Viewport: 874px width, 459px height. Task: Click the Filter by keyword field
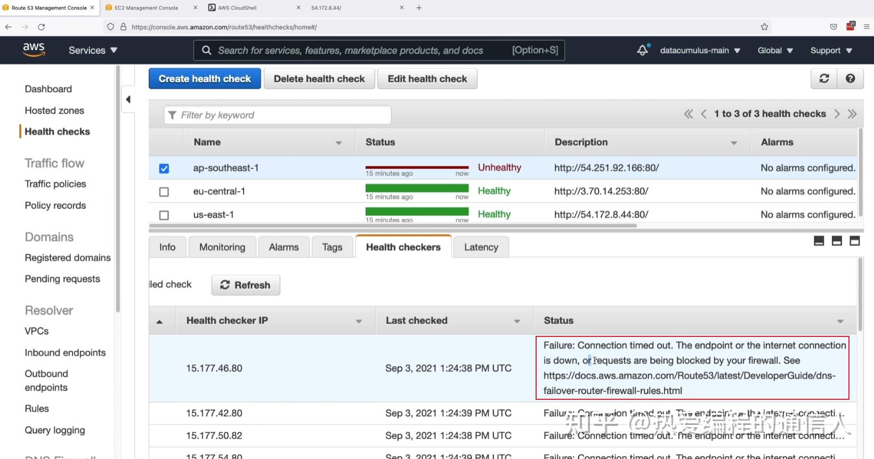[278, 115]
